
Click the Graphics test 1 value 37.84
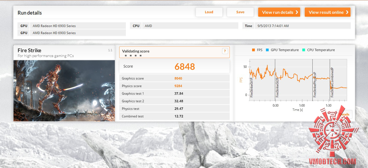(x=179, y=94)
